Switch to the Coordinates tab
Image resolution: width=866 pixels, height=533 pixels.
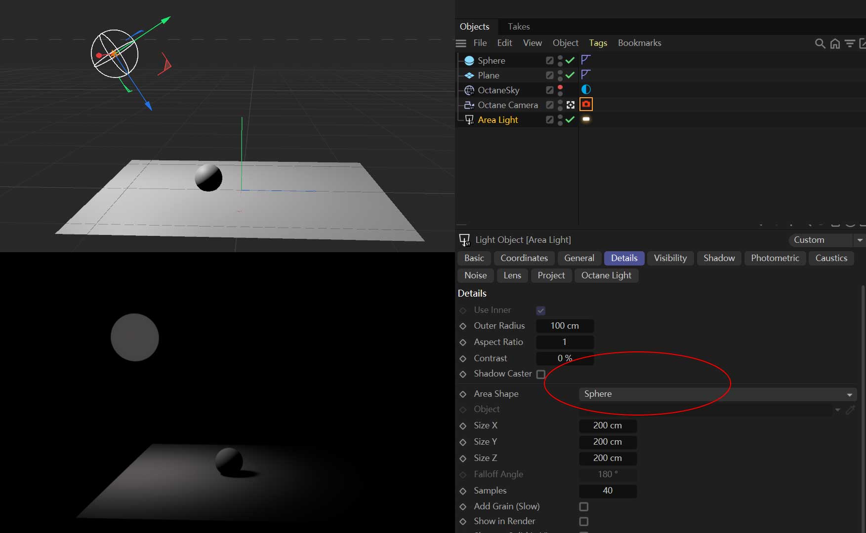point(524,258)
